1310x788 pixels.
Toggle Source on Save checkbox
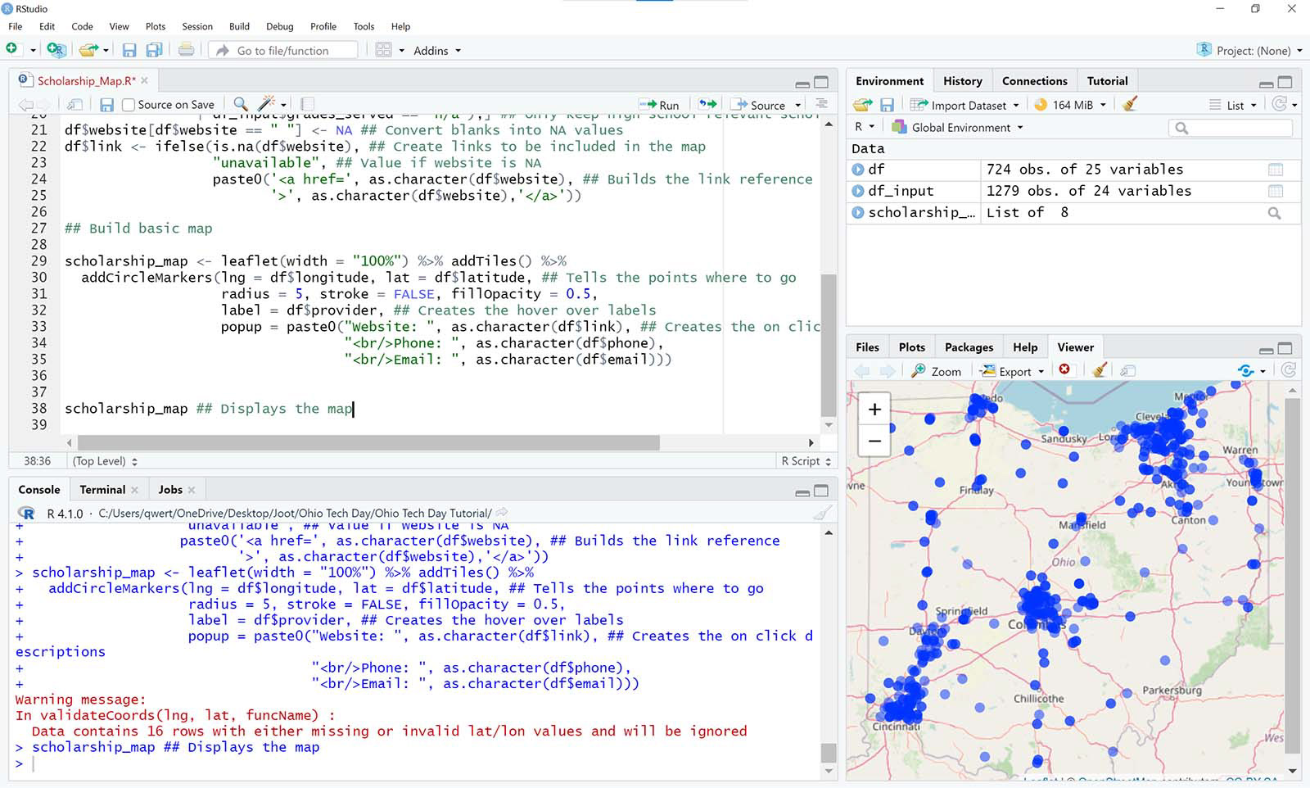(128, 105)
